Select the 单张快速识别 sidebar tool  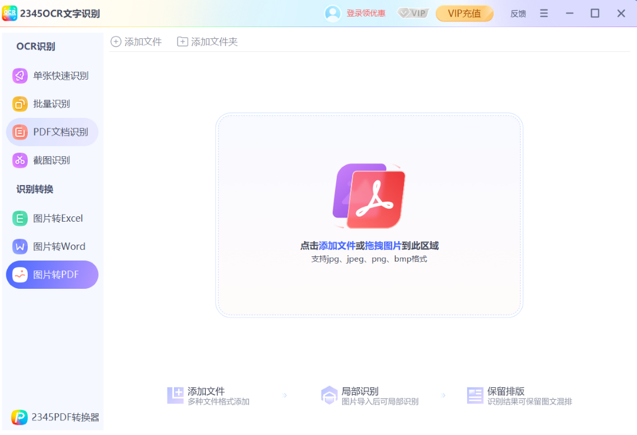(52, 75)
